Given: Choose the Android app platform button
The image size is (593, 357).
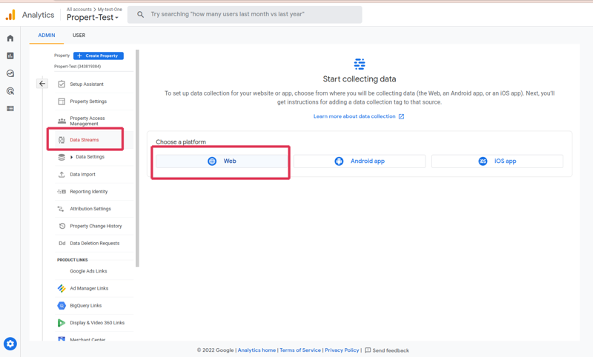Looking at the screenshot, I should (360, 161).
